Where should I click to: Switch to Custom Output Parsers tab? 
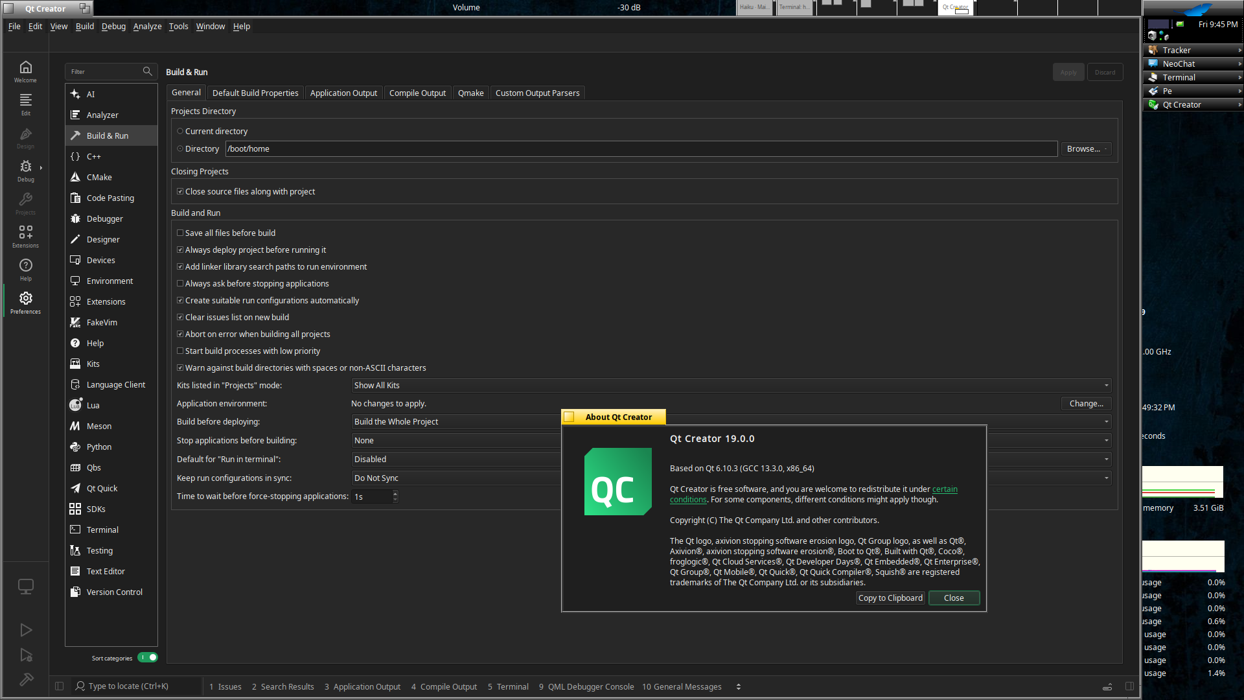pyautogui.click(x=537, y=93)
